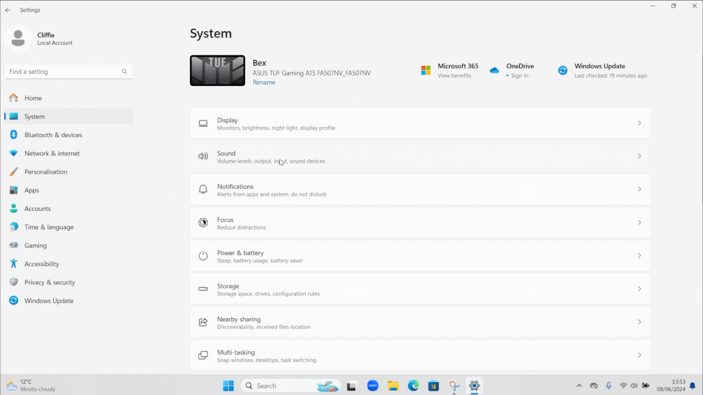Sign in to OneDrive
Image resolution: width=703 pixels, height=395 pixels.
click(x=519, y=75)
